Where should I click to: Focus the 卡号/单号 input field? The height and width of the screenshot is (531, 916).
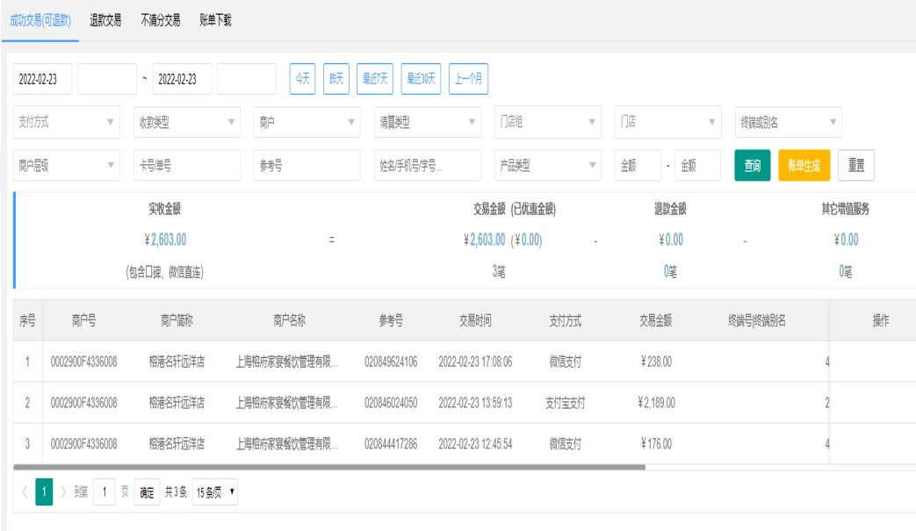coord(186,165)
